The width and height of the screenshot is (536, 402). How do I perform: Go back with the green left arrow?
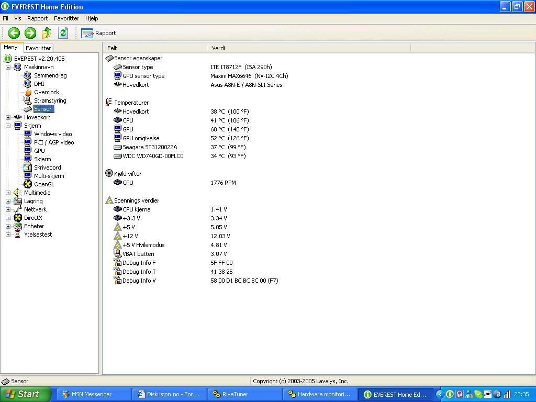(14, 33)
